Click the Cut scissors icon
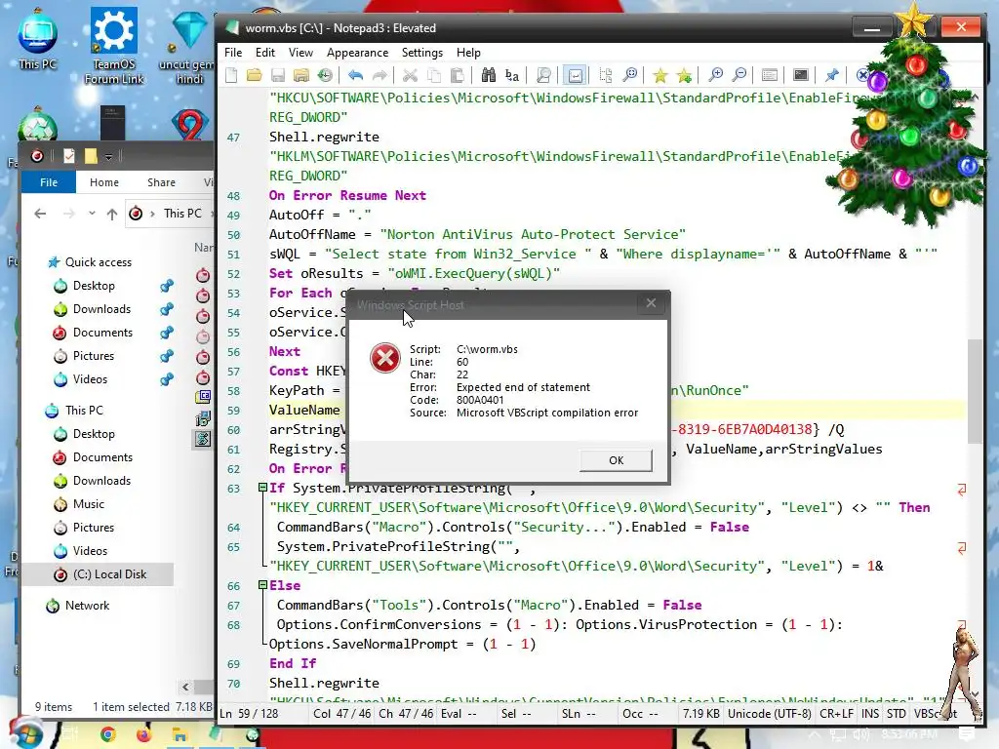The width and height of the screenshot is (999, 749). click(x=410, y=76)
